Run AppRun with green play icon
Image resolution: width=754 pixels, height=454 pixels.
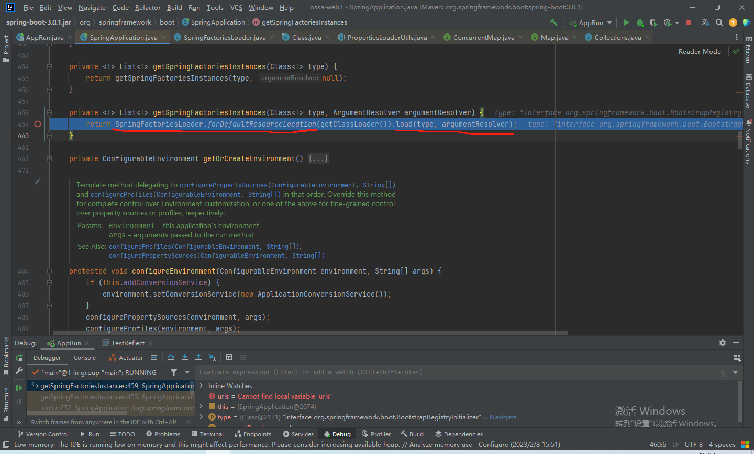pos(626,22)
